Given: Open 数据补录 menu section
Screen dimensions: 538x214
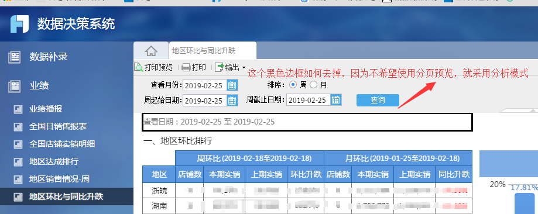Looking at the screenshot, I should pyautogui.click(x=49, y=57).
